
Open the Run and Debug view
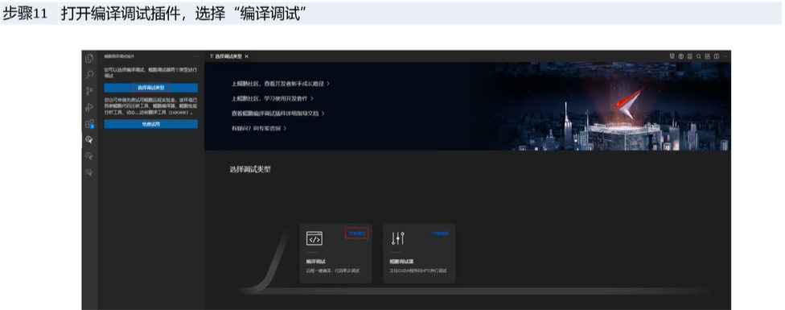tap(89, 107)
